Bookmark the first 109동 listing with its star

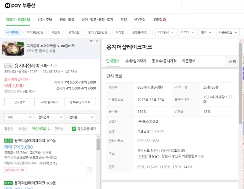point(88,170)
